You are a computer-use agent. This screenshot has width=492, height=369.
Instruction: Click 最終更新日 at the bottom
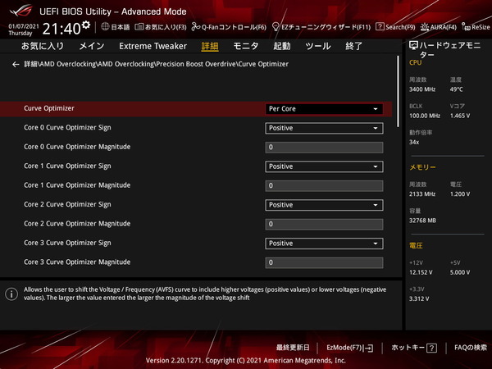[293, 348]
